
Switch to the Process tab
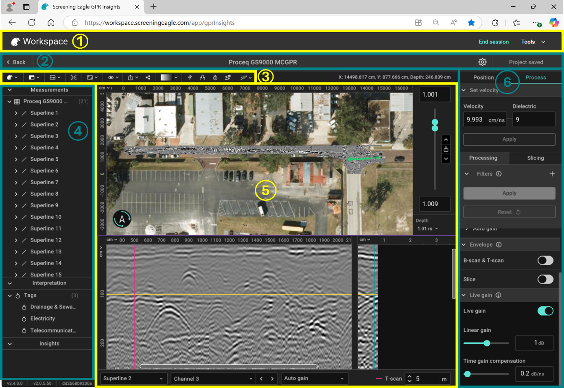(x=536, y=77)
